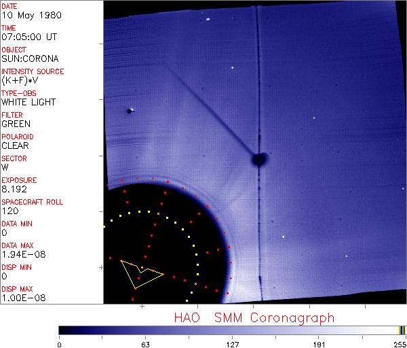Image resolution: width=407 pixels, height=348 pixels.
Task: Select the data max value 1.94E-08
Action: coord(24,254)
